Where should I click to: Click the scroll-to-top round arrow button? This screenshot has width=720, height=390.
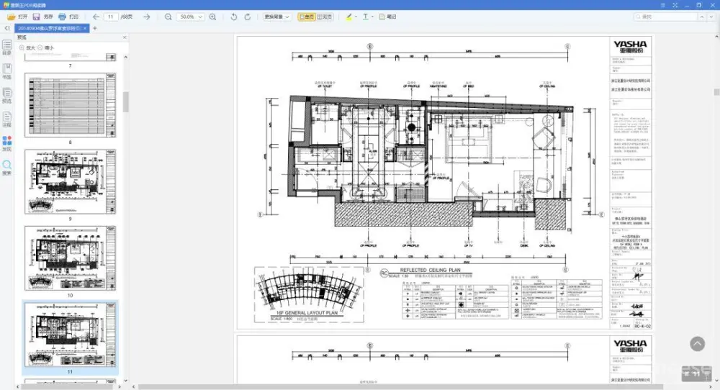click(x=697, y=344)
